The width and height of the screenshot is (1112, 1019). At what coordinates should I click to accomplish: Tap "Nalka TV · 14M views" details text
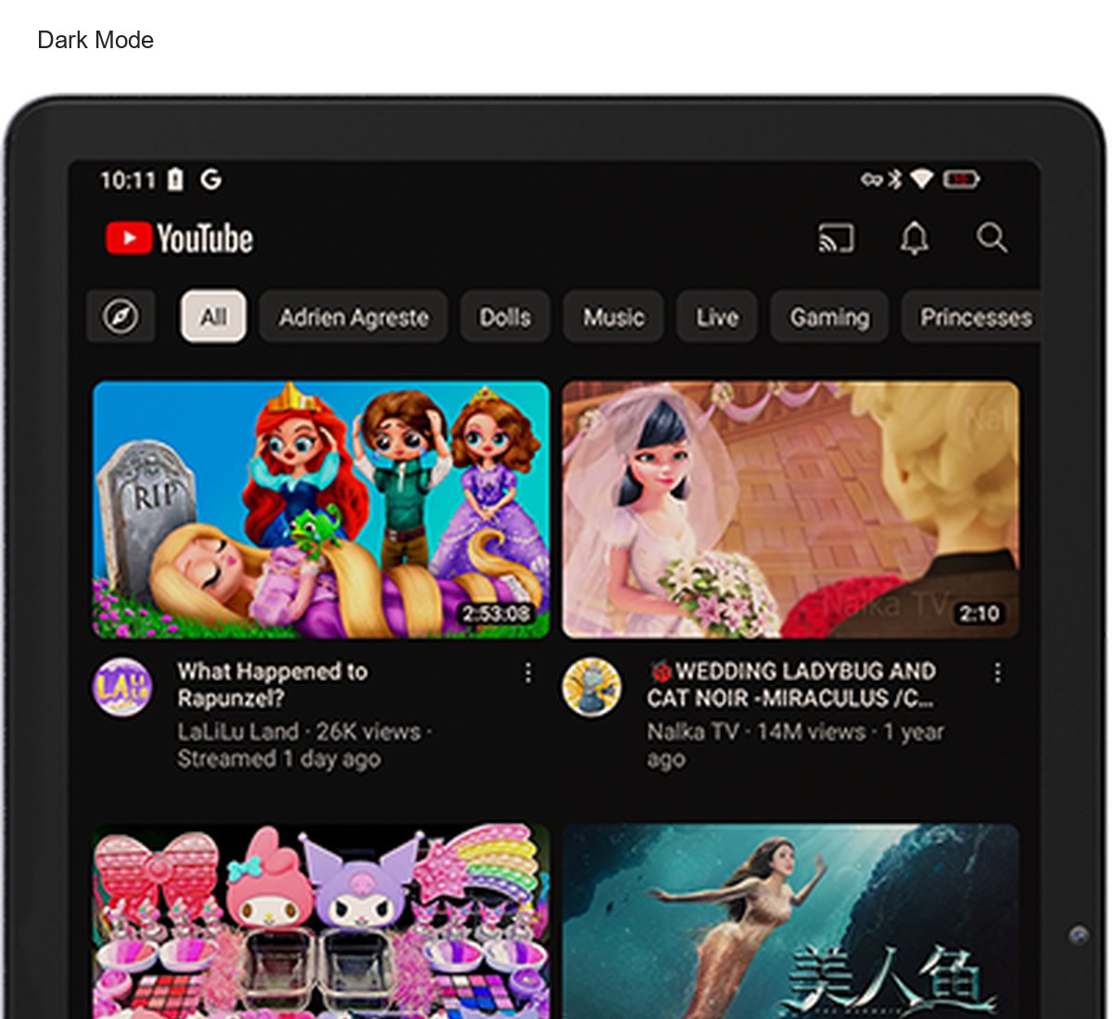pyautogui.click(x=795, y=745)
